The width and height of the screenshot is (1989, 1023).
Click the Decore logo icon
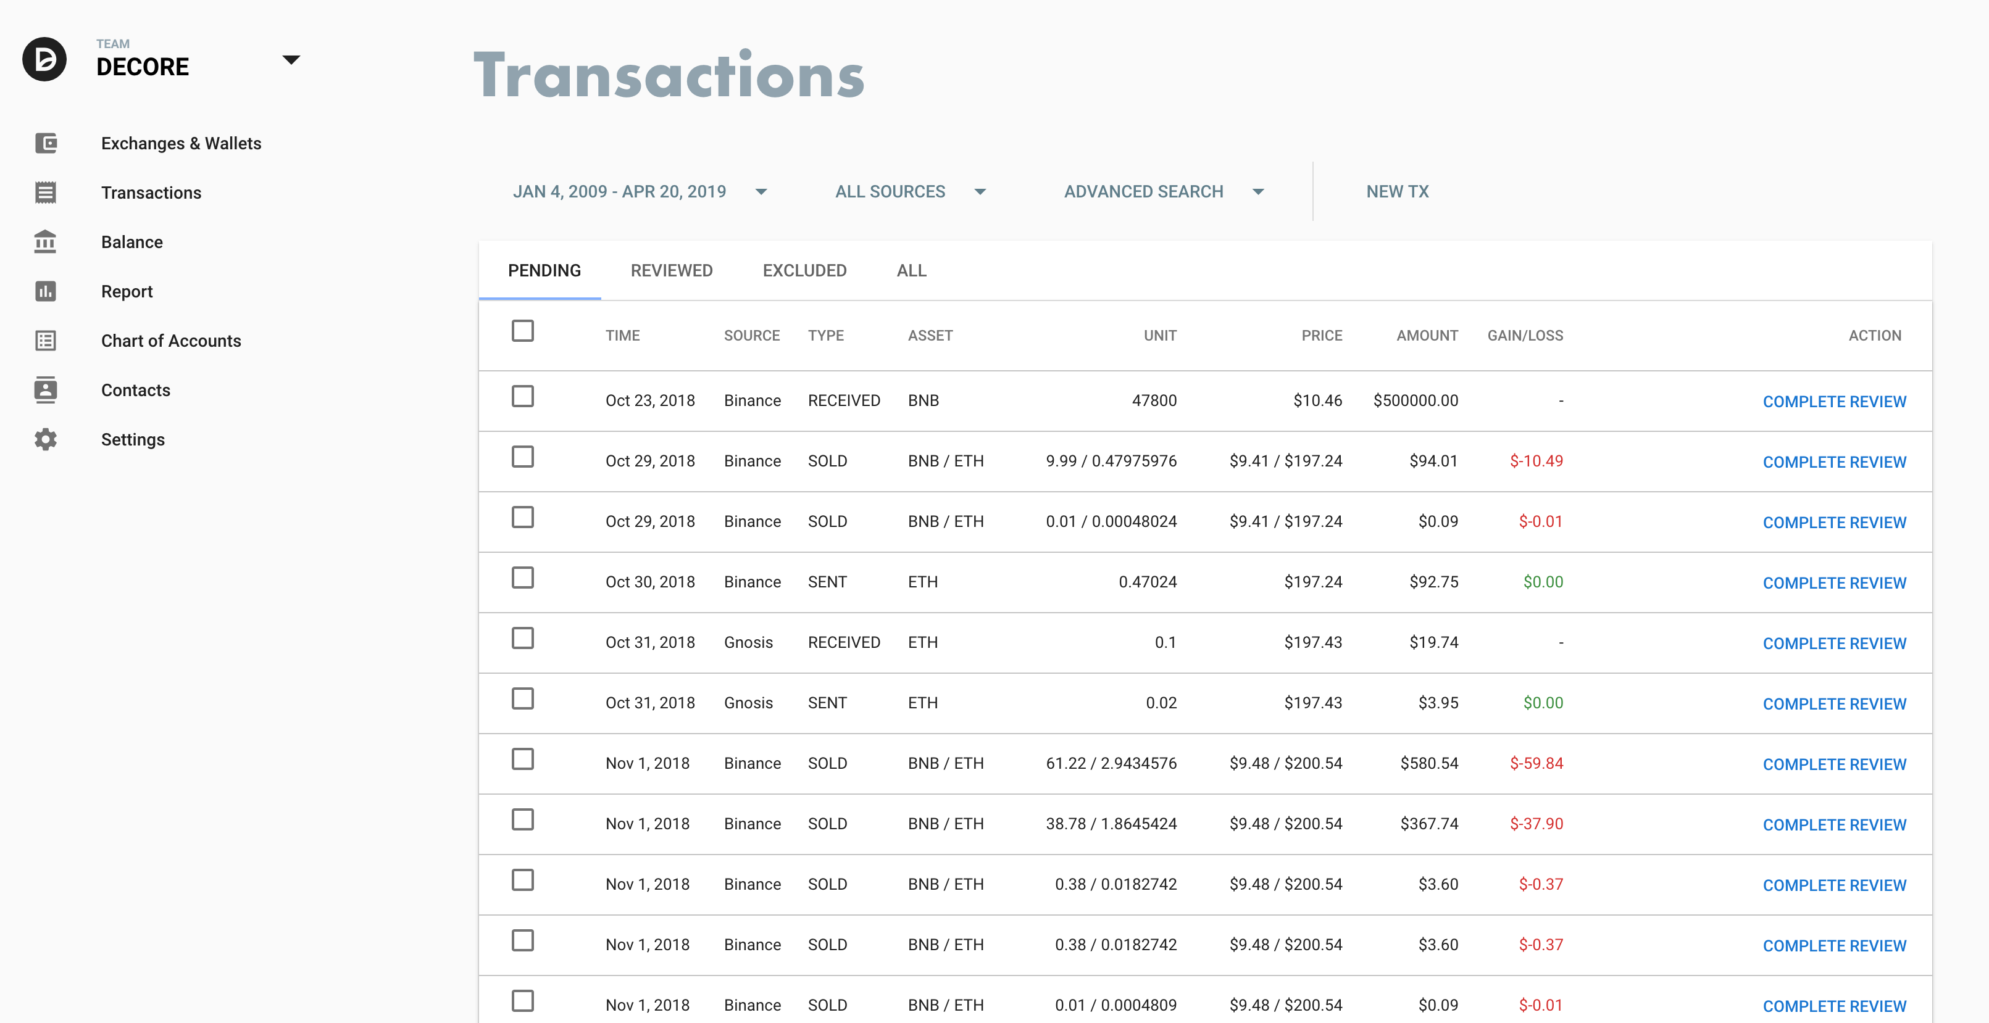(x=44, y=59)
